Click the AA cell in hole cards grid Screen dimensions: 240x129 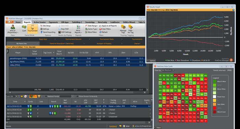coord(160,75)
